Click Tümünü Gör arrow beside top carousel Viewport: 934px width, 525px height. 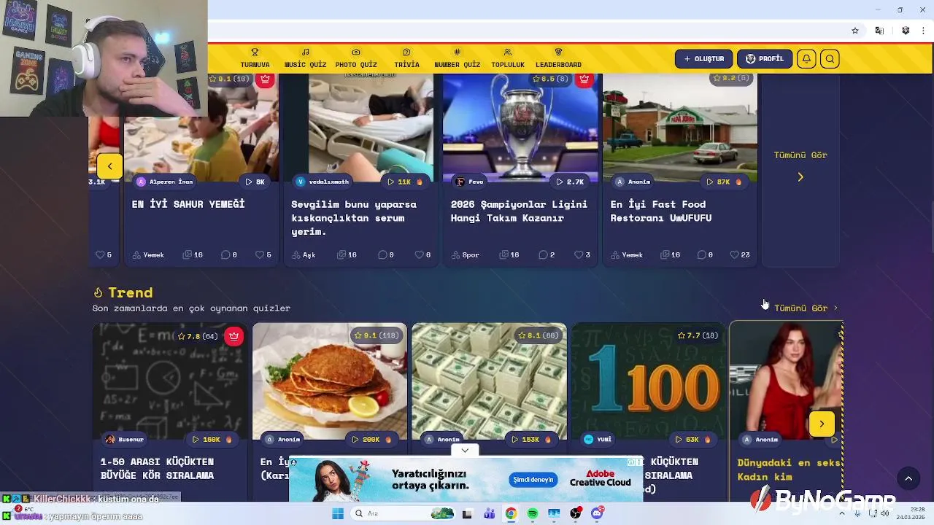point(800,177)
